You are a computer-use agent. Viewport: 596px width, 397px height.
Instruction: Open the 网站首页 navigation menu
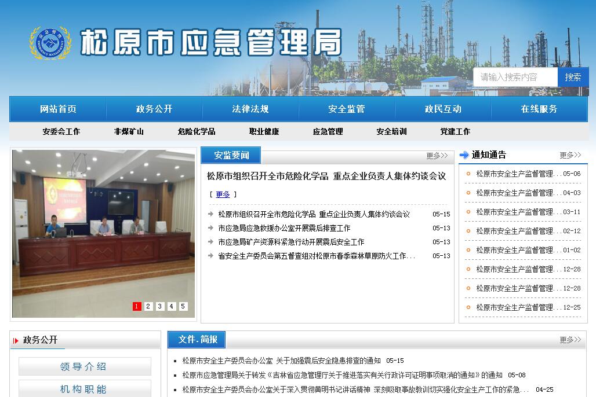(58, 109)
